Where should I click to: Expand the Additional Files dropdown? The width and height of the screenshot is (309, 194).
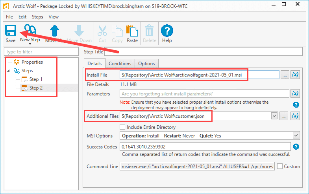(274, 116)
